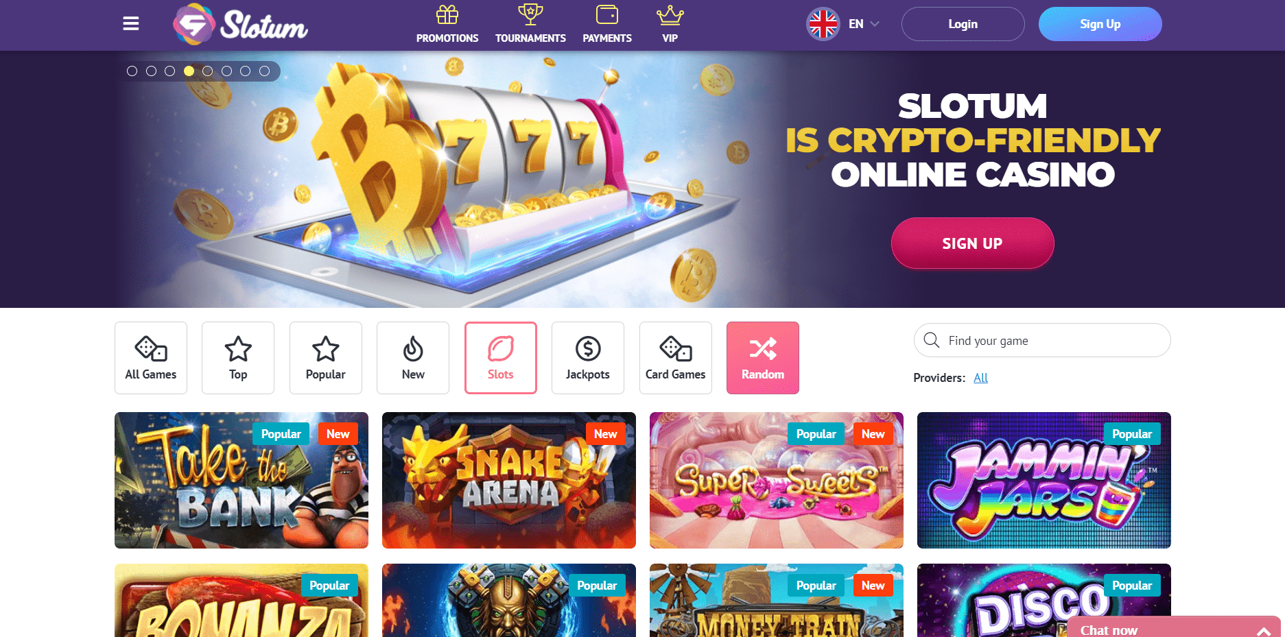The width and height of the screenshot is (1285, 637).
Task: Open Promotions gift icon
Action: pyautogui.click(x=447, y=14)
